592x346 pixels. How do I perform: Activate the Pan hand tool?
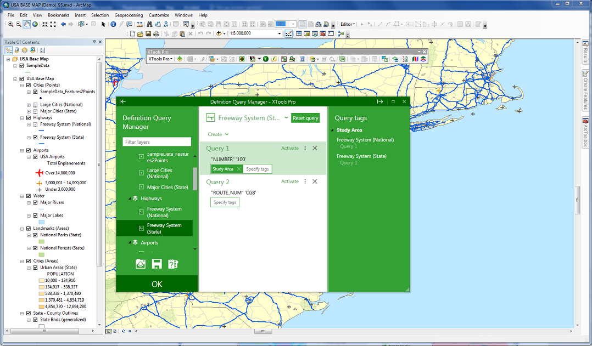click(27, 24)
